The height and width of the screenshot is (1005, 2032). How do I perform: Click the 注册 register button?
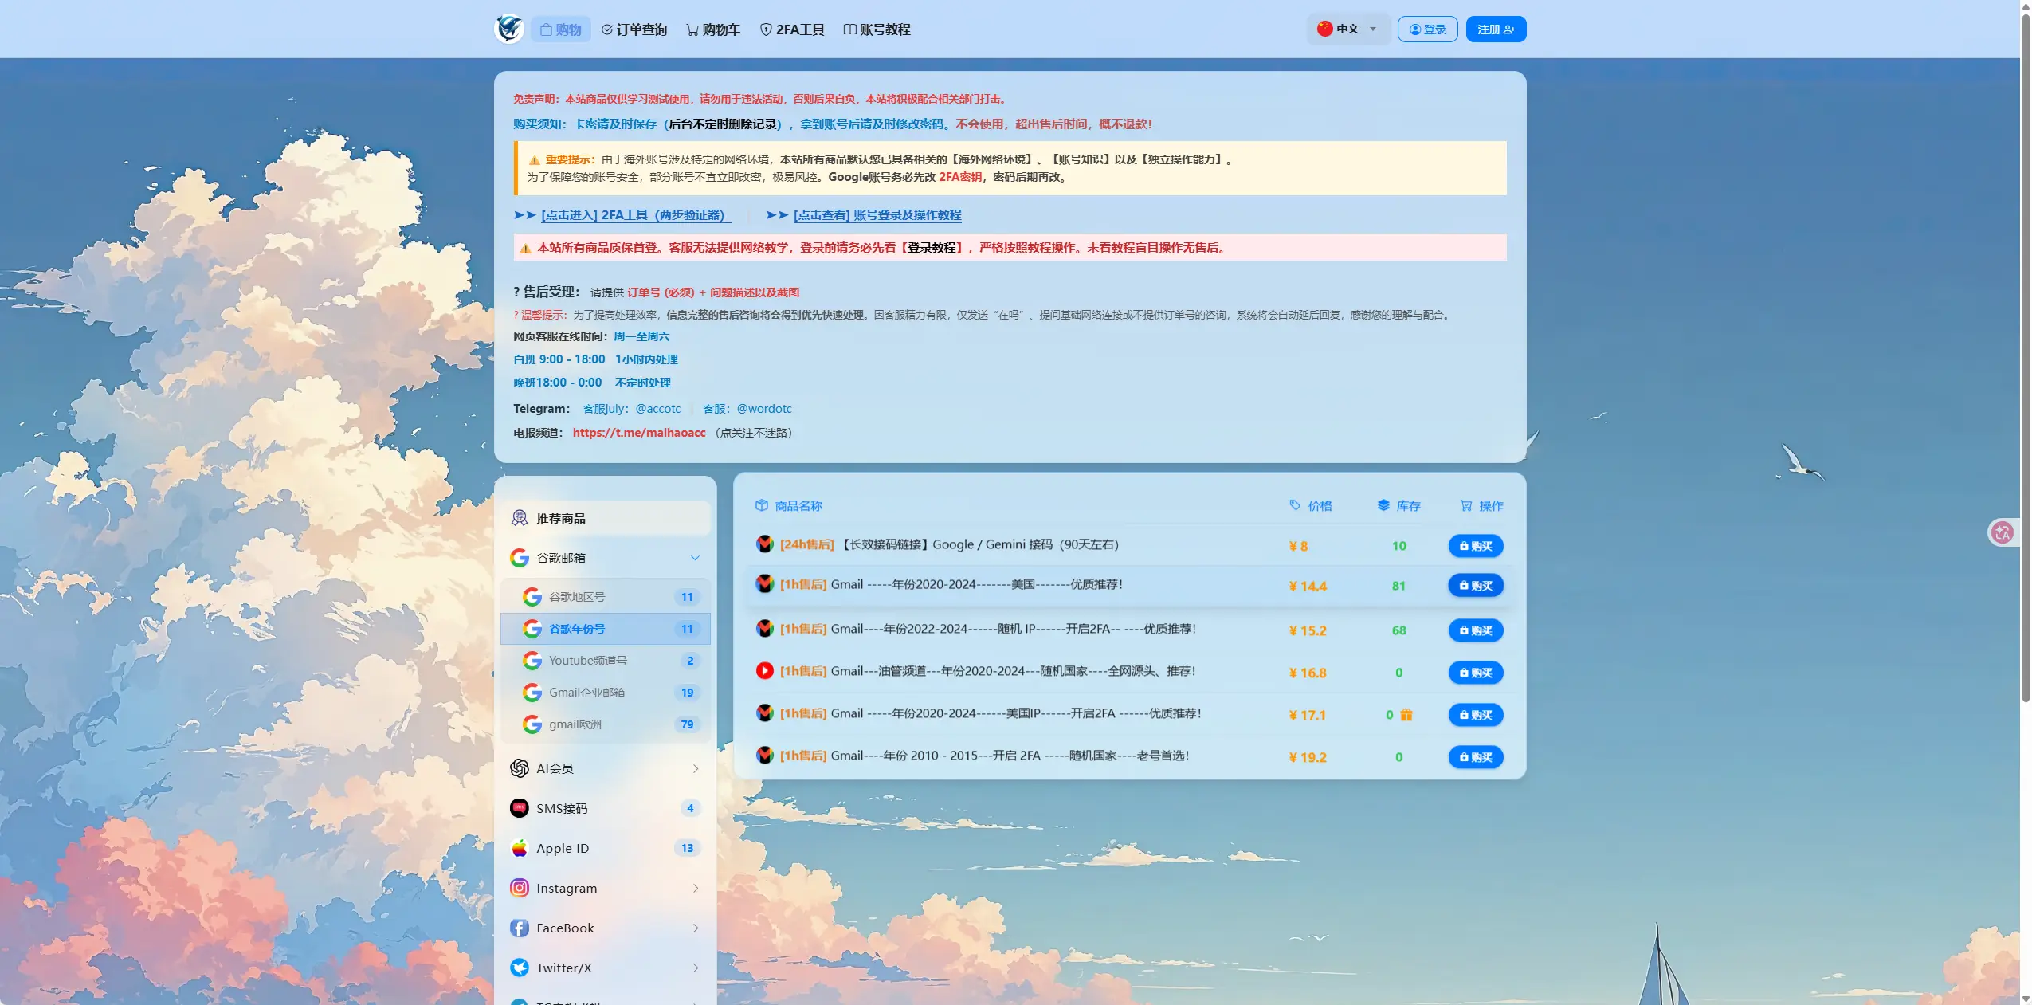(1496, 29)
